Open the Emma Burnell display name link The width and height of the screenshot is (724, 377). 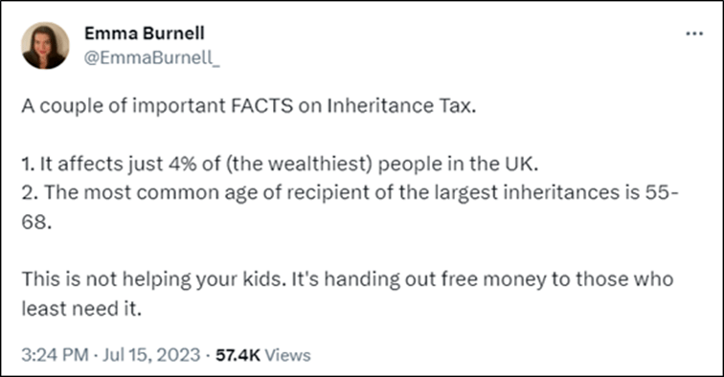tap(145, 33)
